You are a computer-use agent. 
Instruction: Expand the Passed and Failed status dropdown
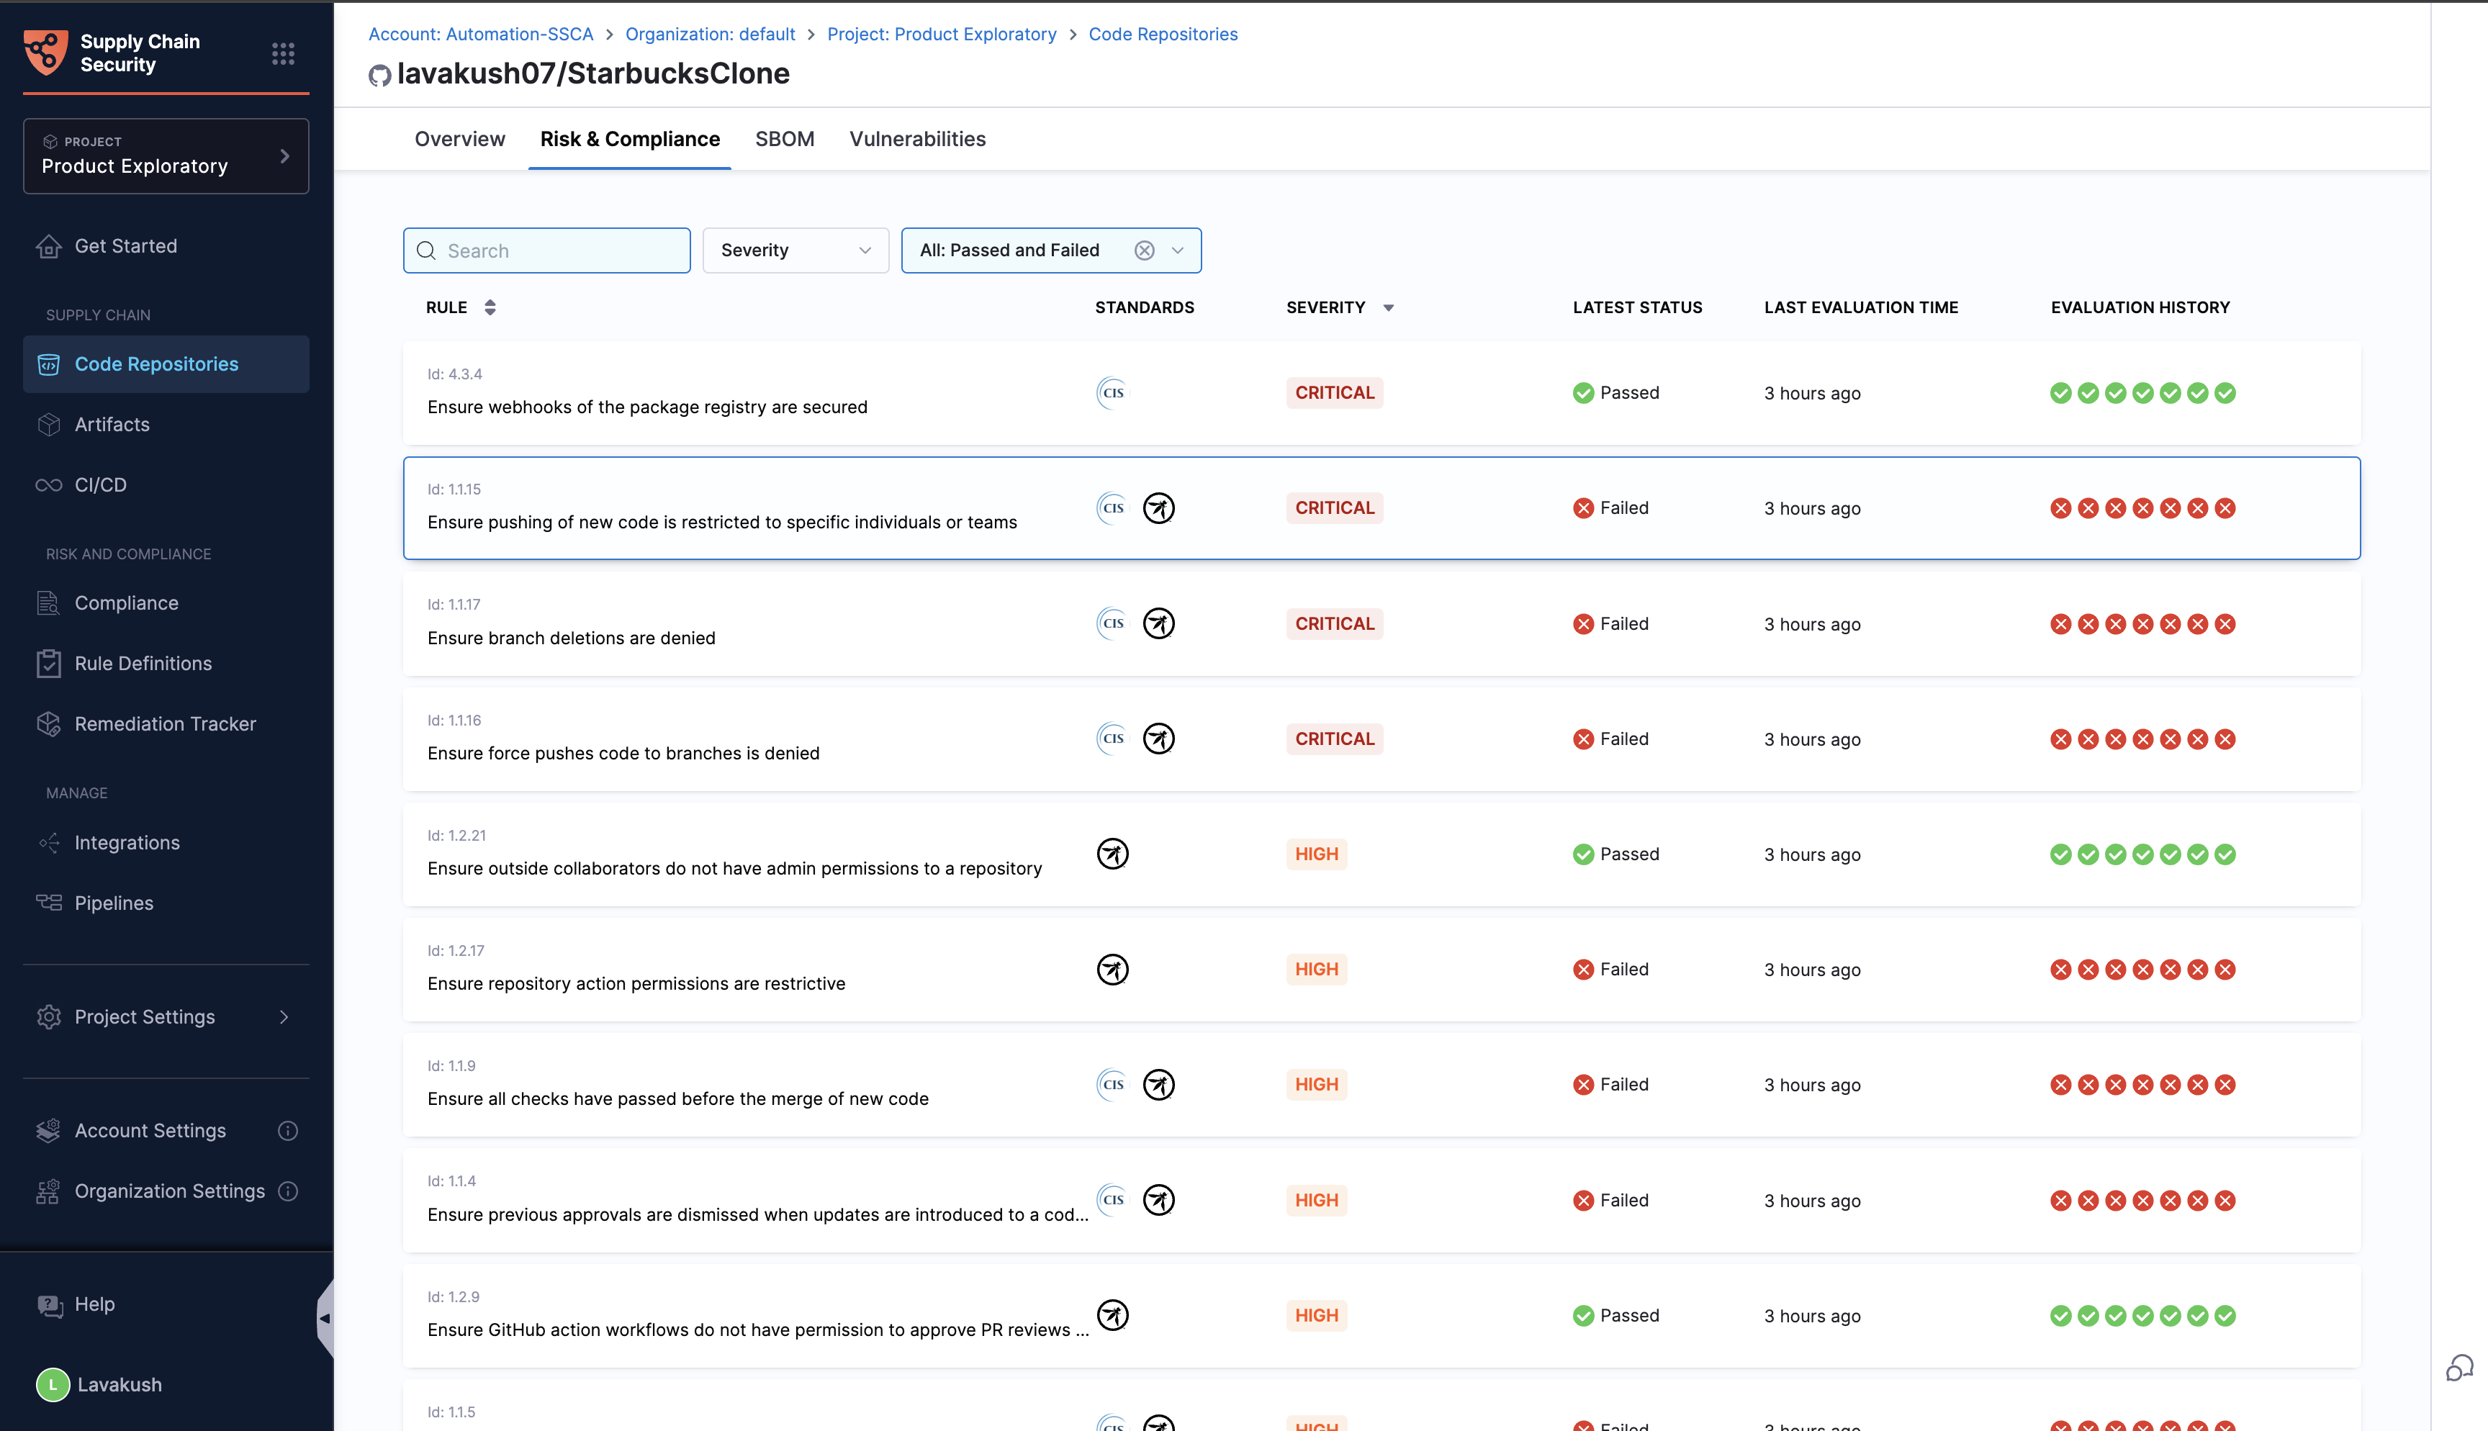[1177, 250]
